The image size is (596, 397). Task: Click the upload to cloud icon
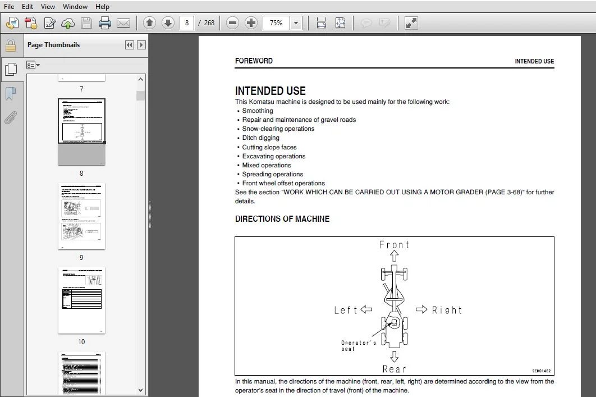coord(68,23)
